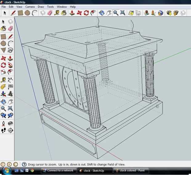
Task: Select the Section Plane tool
Action: 10,130
